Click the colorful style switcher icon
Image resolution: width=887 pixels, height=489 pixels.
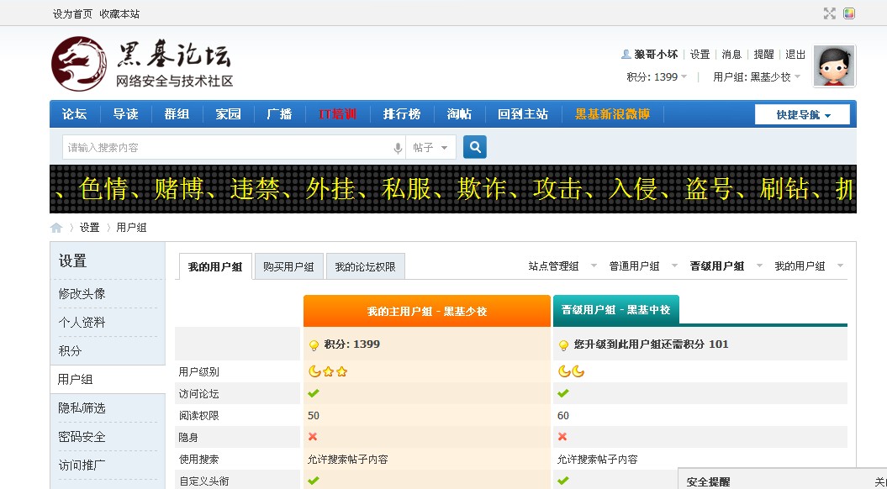click(849, 13)
